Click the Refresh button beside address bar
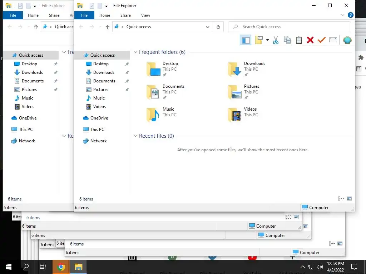 pos(218,27)
